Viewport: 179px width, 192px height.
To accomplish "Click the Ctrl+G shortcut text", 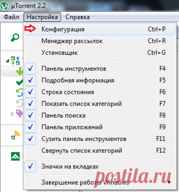I will (156, 53).
